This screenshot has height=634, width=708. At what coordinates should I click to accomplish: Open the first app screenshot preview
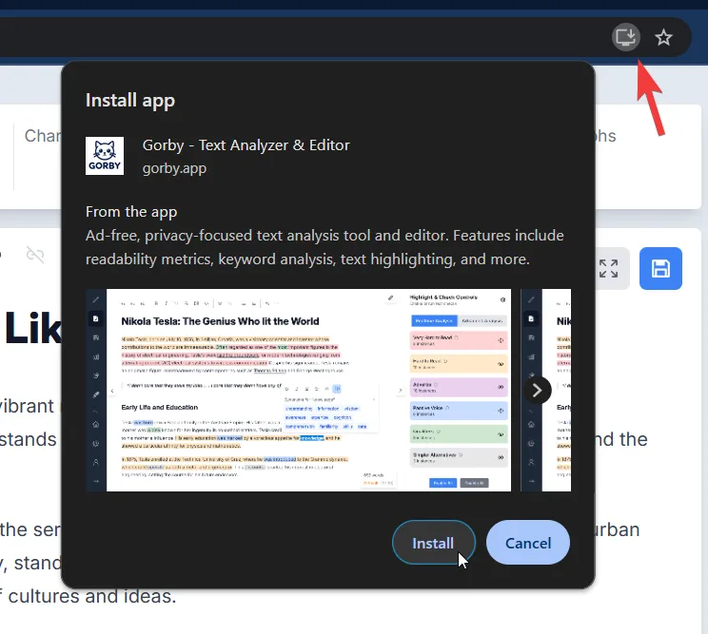click(x=299, y=390)
